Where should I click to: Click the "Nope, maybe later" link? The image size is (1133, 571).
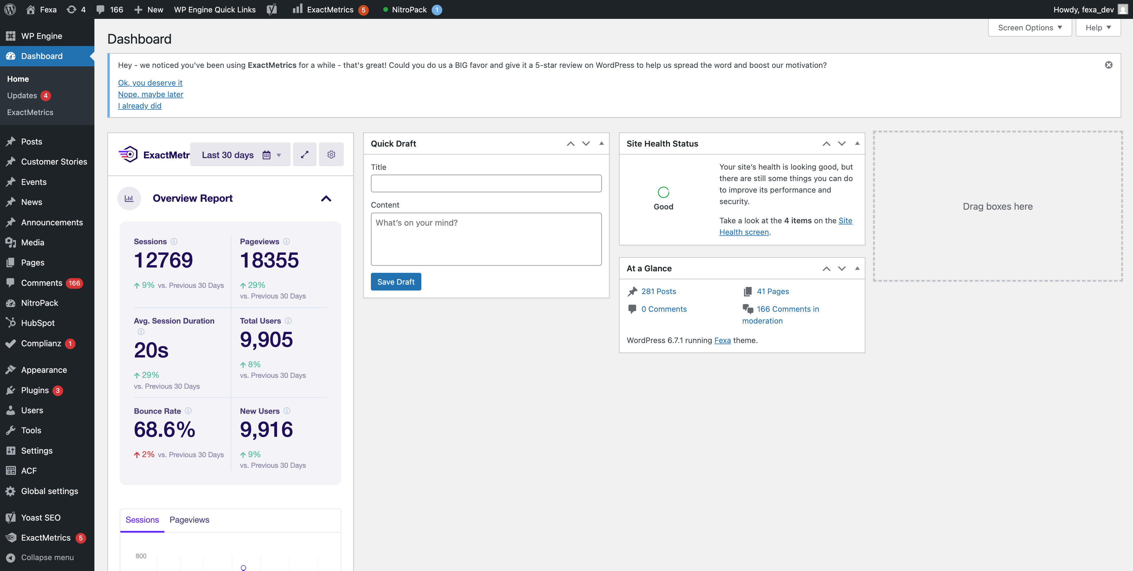point(150,94)
